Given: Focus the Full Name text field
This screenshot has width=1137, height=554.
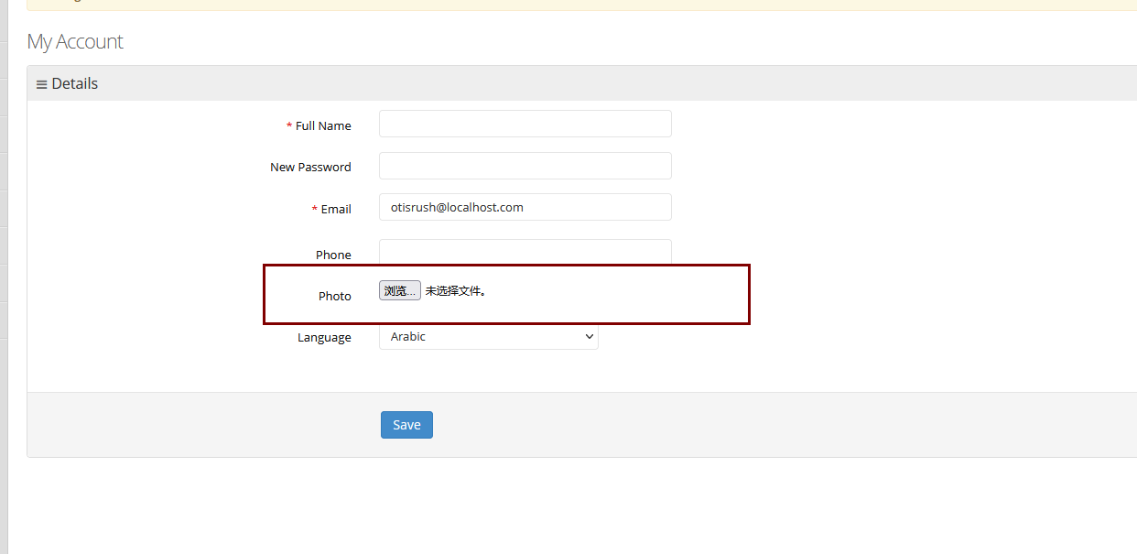Looking at the screenshot, I should (x=525, y=124).
